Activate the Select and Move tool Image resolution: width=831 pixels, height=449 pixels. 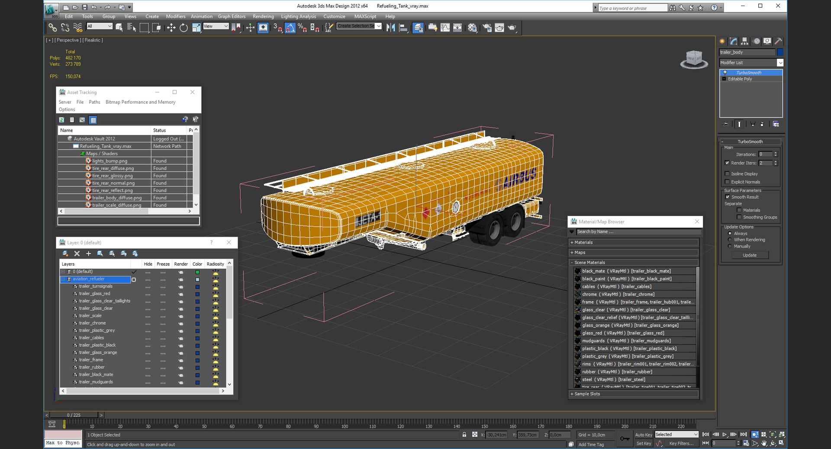[171, 28]
